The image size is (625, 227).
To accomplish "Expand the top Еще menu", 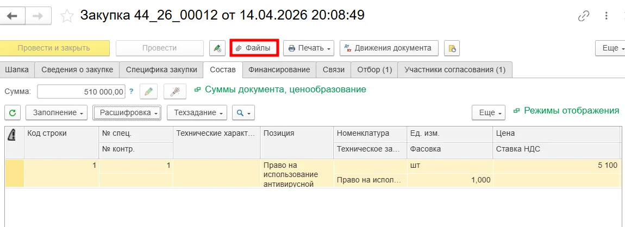I will 610,48.
